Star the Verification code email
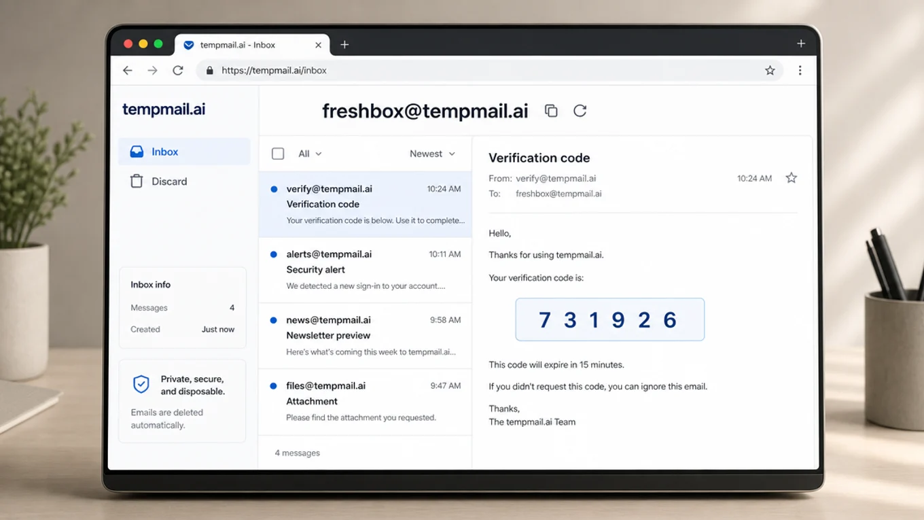 point(791,178)
